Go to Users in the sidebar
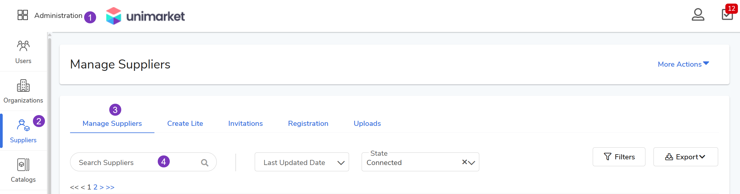Image resolution: width=740 pixels, height=194 pixels. (x=23, y=52)
